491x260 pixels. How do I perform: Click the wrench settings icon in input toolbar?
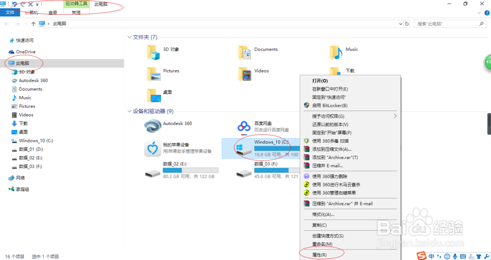coord(487,257)
